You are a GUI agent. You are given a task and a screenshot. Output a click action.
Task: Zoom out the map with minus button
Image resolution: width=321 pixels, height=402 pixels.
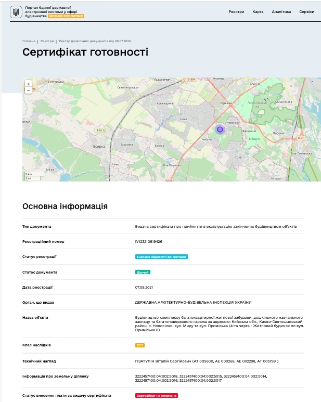pyautogui.click(x=28, y=90)
